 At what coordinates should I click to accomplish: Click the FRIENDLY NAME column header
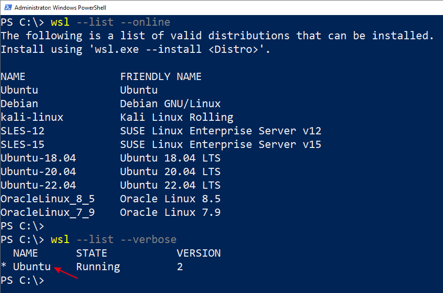[161, 77]
